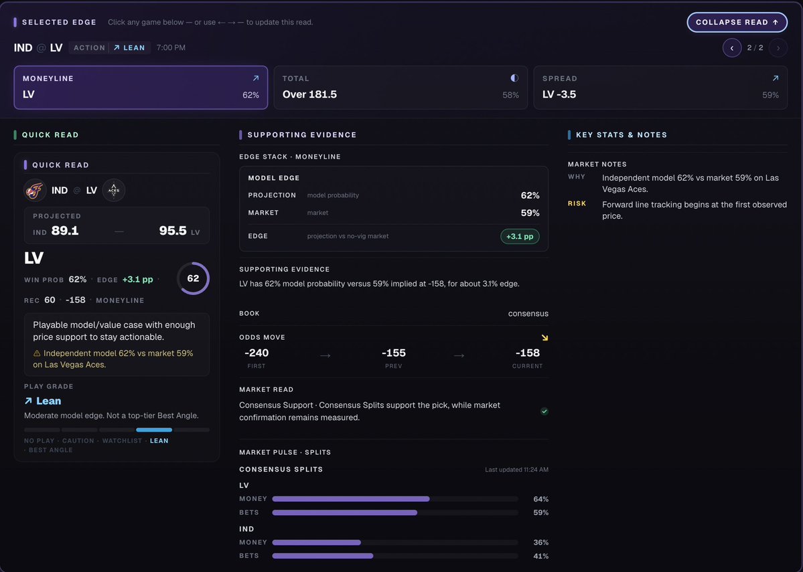Click the RISK label in Market Notes

577,203
